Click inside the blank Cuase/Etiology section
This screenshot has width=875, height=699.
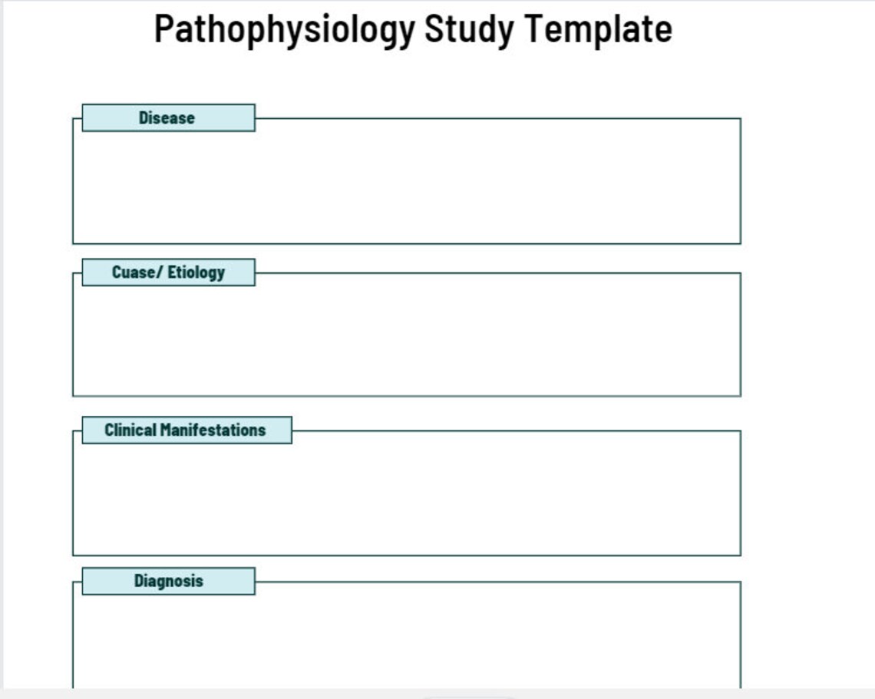pos(407,341)
